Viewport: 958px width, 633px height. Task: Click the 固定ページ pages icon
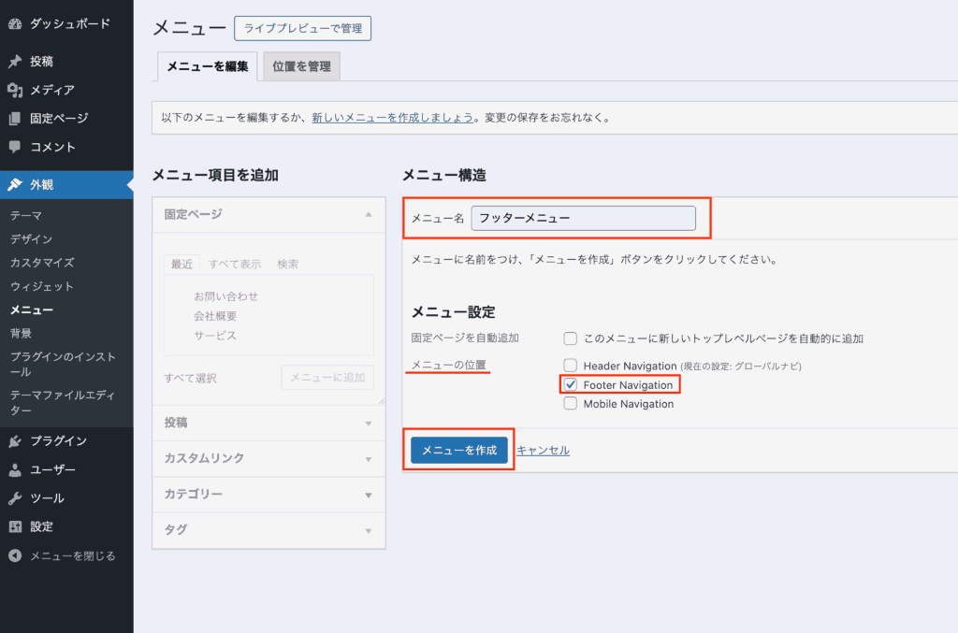[x=15, y=119]
